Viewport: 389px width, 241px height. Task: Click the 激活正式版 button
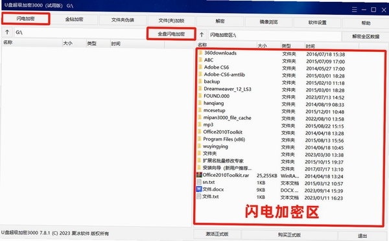pos(217,234)
